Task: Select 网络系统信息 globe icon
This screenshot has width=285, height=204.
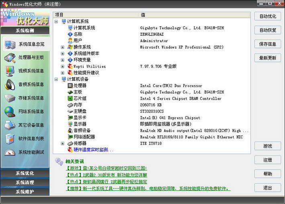Action: 10,112
